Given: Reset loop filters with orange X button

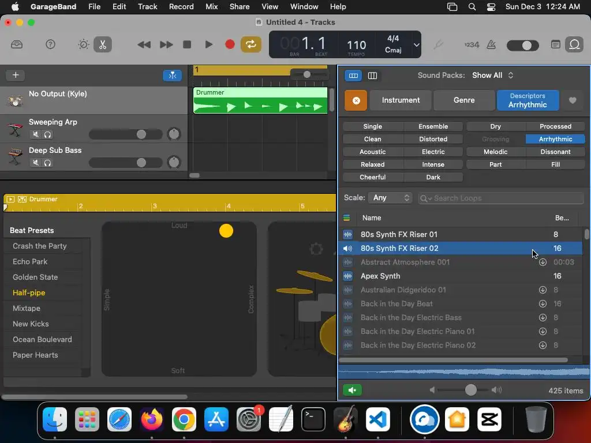Looking at the screenshot, I should (356, 100).
